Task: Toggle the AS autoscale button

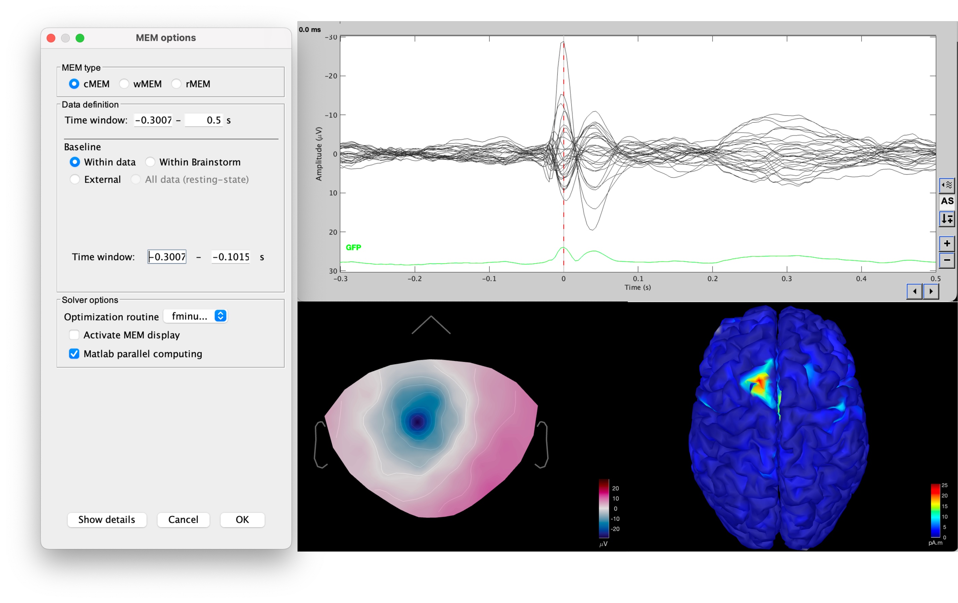Action: (947, 201)
